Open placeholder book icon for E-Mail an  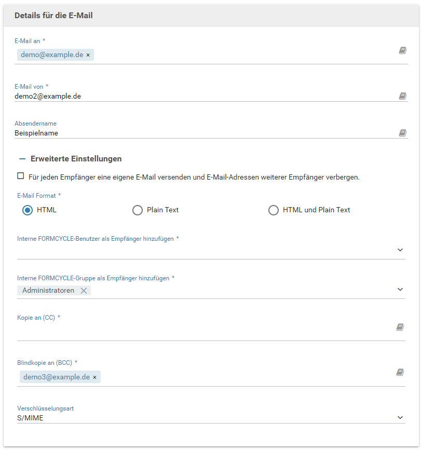pos(402,51)
